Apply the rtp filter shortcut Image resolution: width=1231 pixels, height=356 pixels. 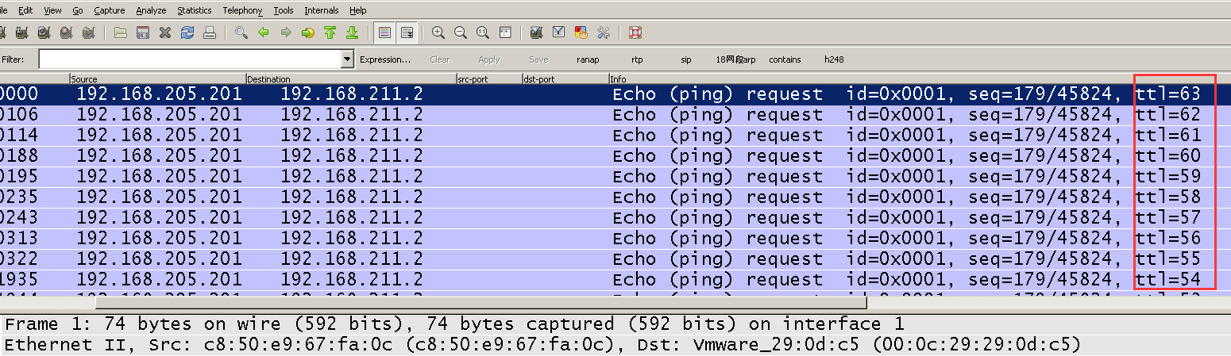637,59
